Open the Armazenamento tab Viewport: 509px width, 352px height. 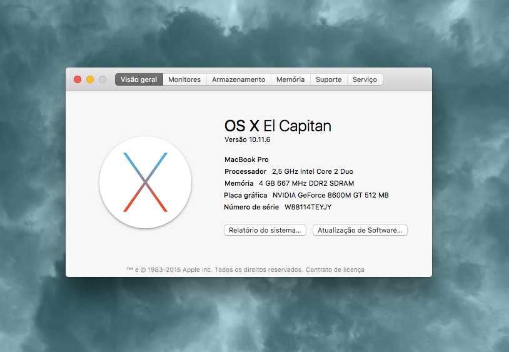[239, 79]
